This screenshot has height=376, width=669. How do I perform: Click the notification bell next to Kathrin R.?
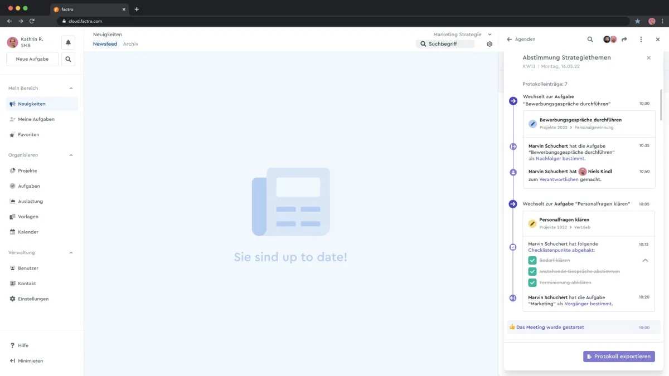[x=68, y=42]
